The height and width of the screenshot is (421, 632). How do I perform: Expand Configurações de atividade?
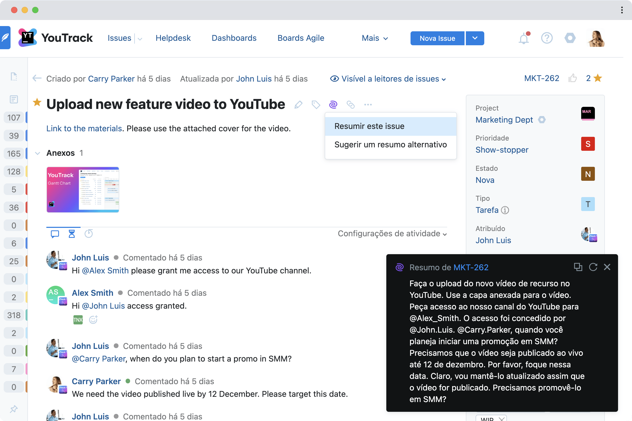pyautogui.click(x=392, y=234)
